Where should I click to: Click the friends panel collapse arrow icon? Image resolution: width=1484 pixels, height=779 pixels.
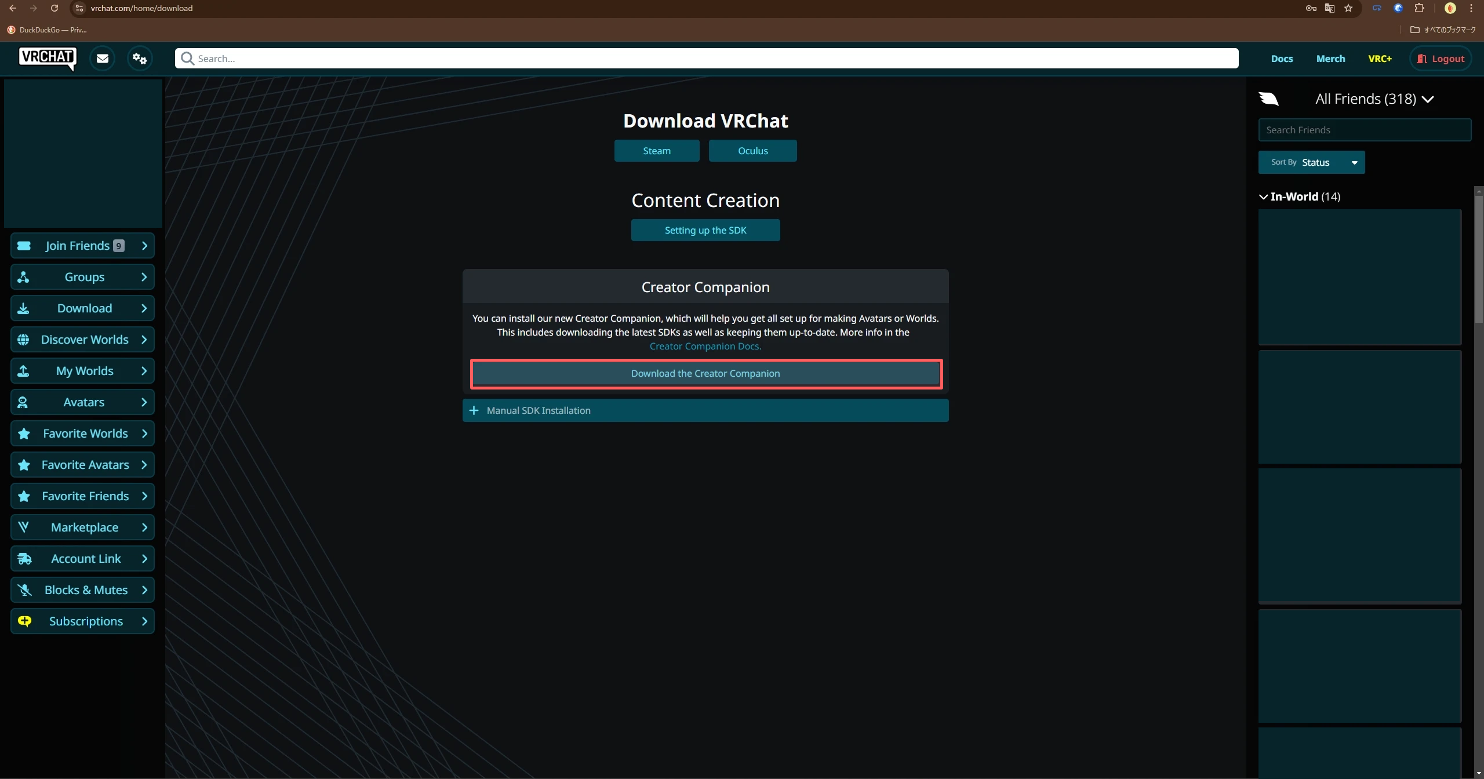point(1269,99)
